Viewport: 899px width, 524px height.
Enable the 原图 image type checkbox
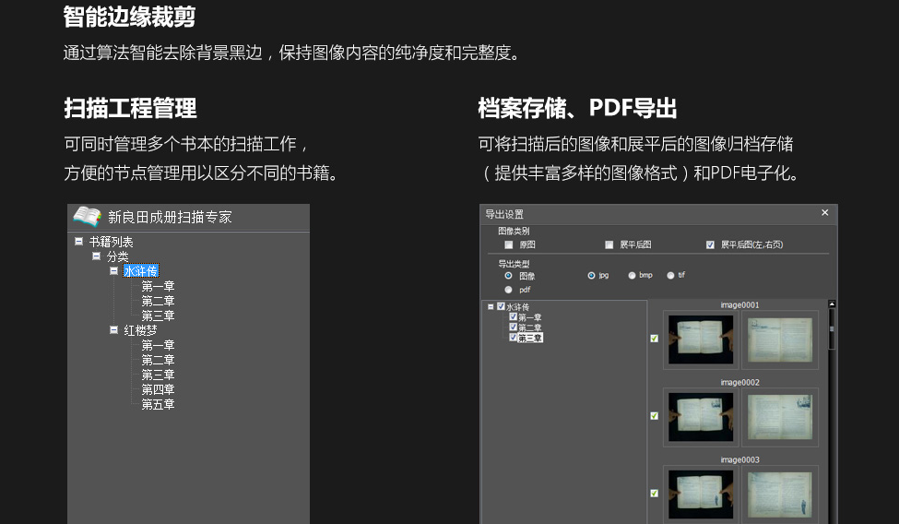coord(508,245)
